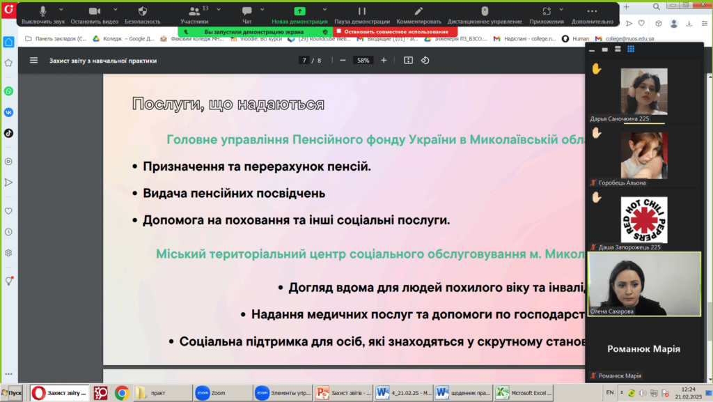Open Microsoft Excel from the taskbar
This screenshot has height=402, width=713.
pos(527,392)
